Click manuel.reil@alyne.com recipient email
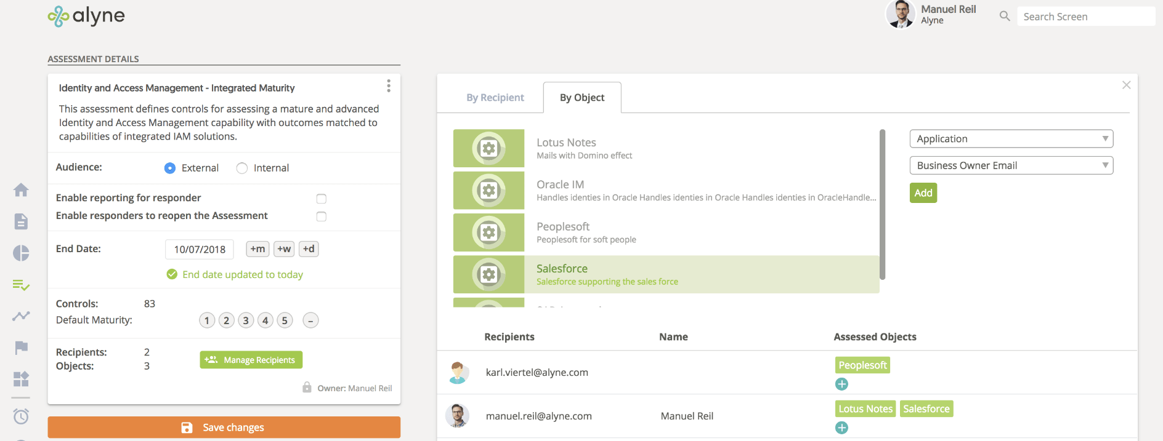 point(539,416)
